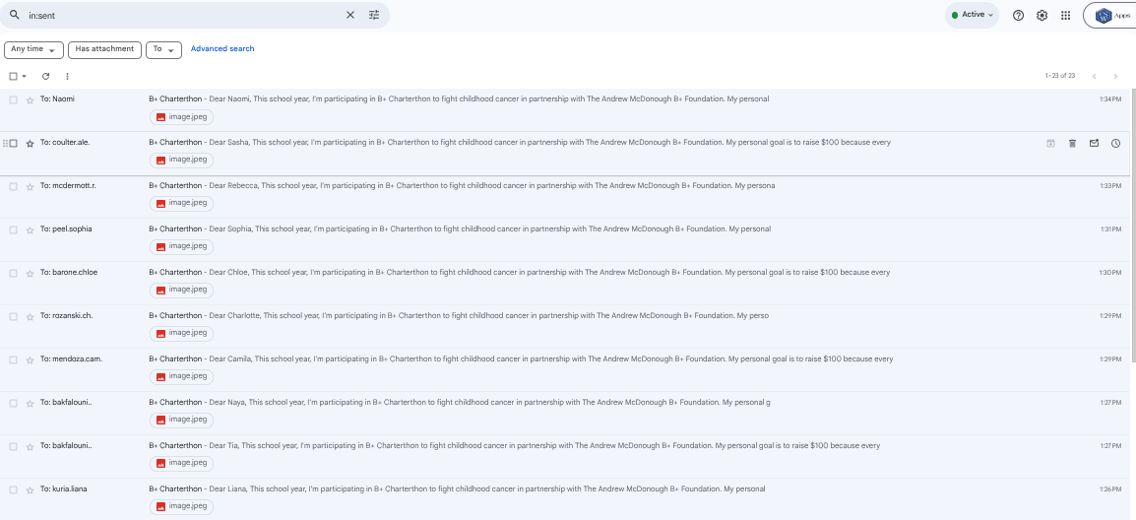1136x520 pixels.
Task: Open the Active status dropdown
Action: (x=972, y=15)
